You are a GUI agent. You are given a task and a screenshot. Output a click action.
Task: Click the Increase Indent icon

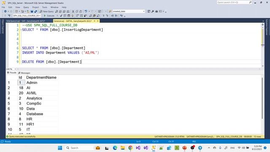[116, 16]
